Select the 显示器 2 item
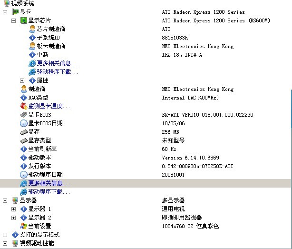 39,218
